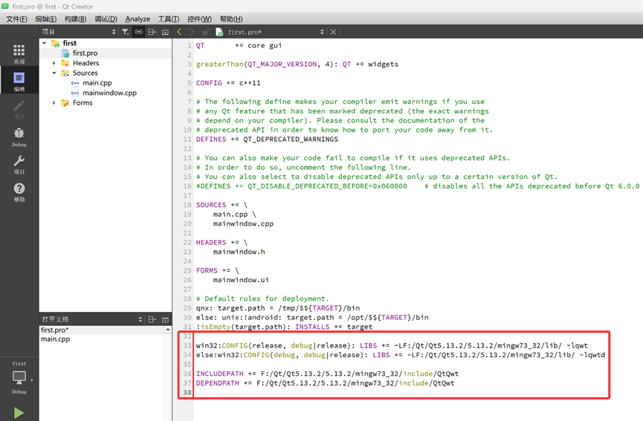643x421 pixels.
Task: Click the file lock icon in editor toolbar
Action: click(206, 31)
